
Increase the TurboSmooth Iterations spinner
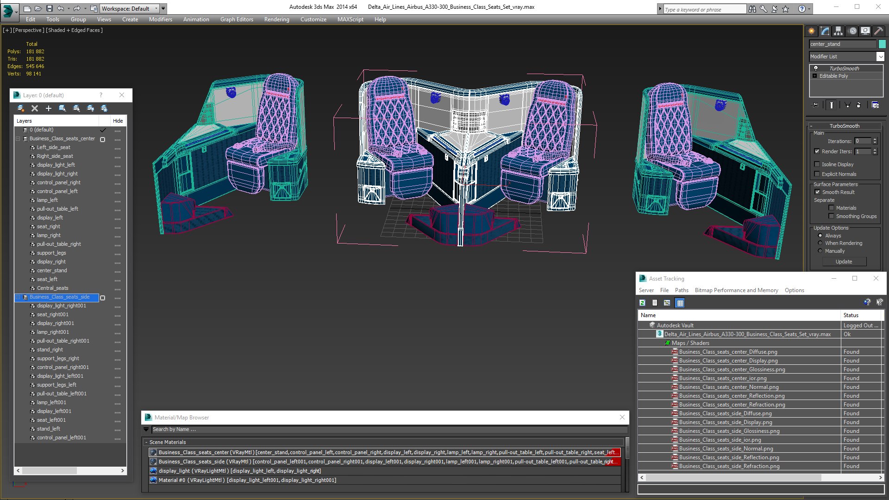(875, 139)
